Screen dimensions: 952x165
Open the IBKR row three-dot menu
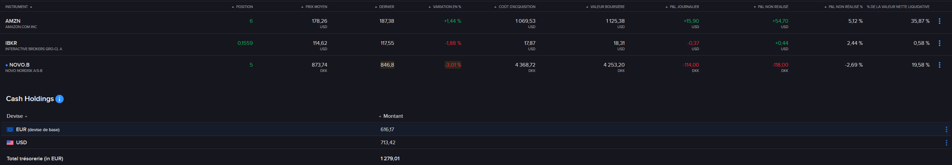(x=940, y=43)
